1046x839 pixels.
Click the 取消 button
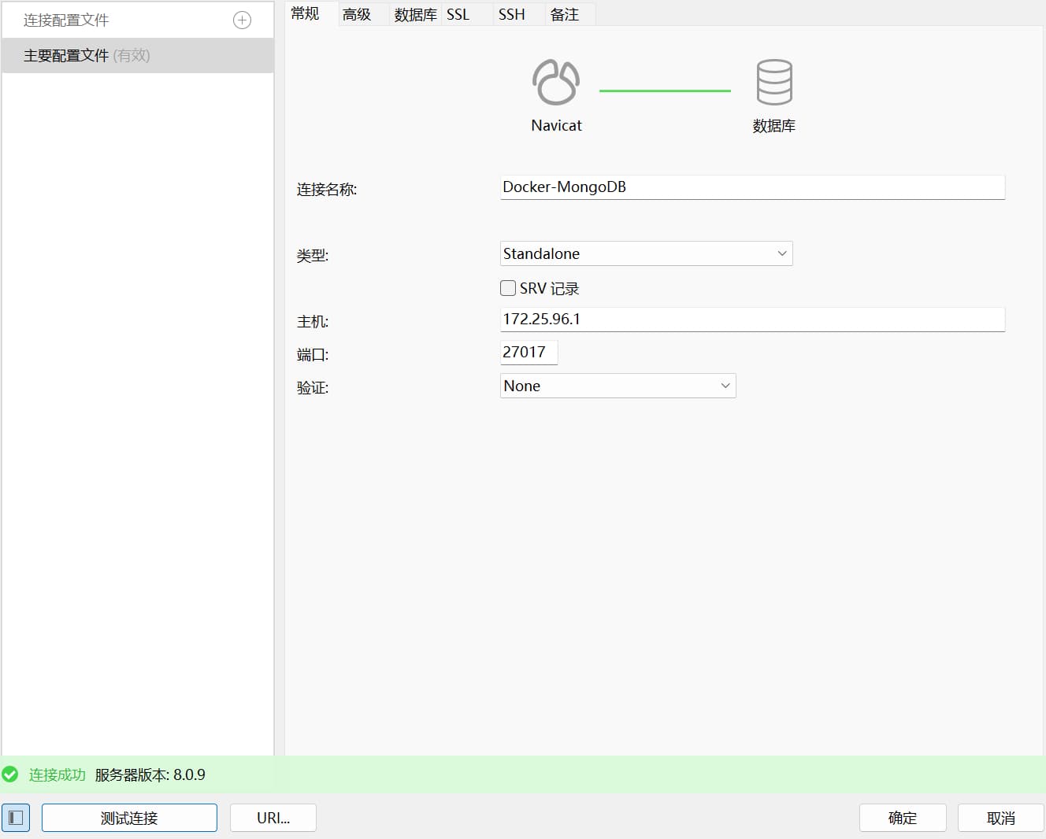tap(1001, 818)
